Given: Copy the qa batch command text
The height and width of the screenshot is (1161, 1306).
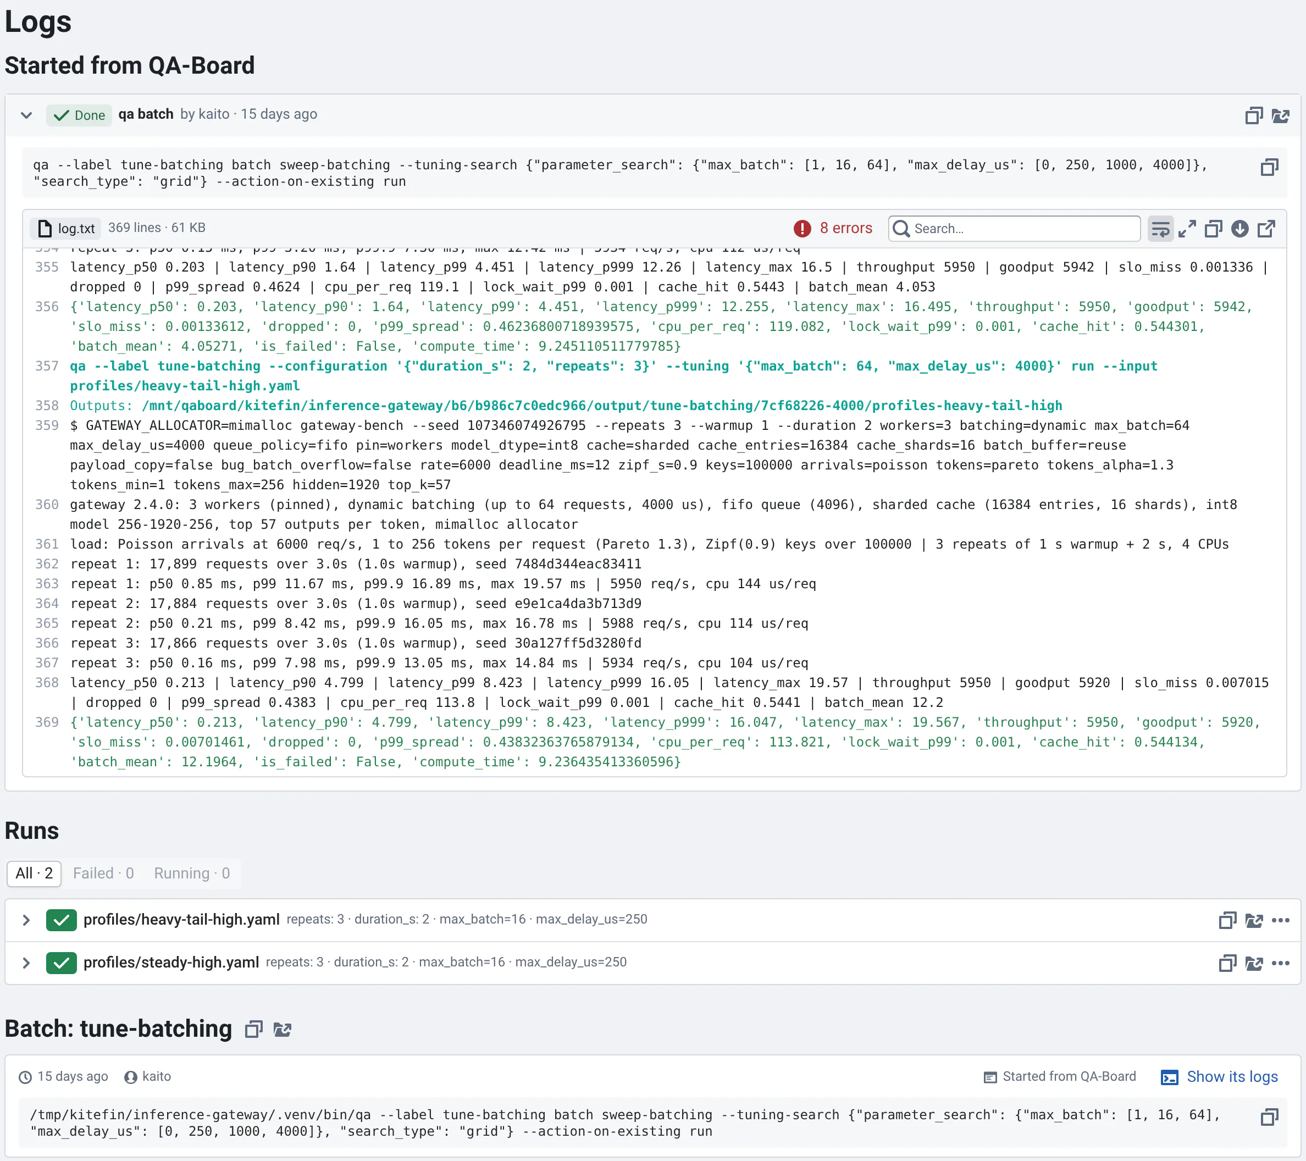Looking at the screenshot, I should (1269, 168).
